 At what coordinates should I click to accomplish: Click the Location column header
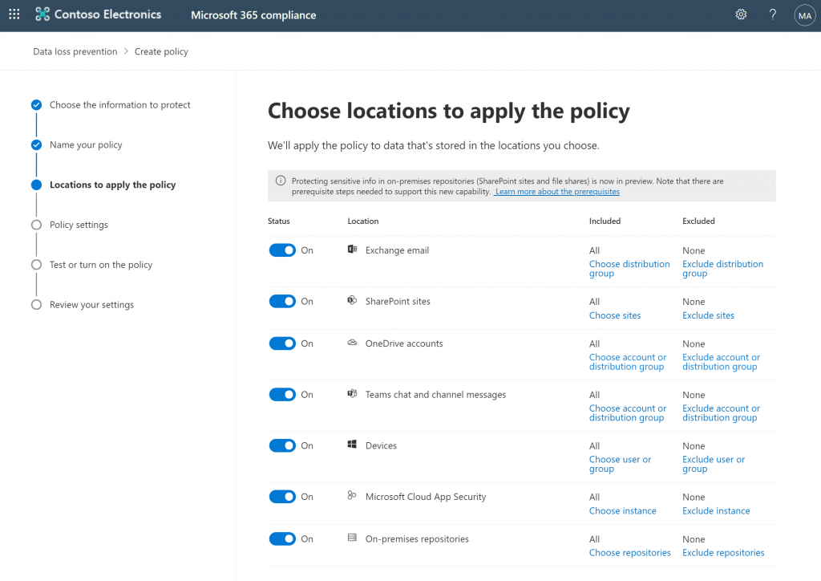click(x=363, y=221)
